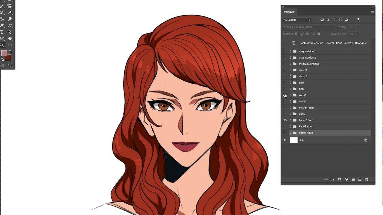Expand the straight long group
383x215 pixels.
pos(291,108)
